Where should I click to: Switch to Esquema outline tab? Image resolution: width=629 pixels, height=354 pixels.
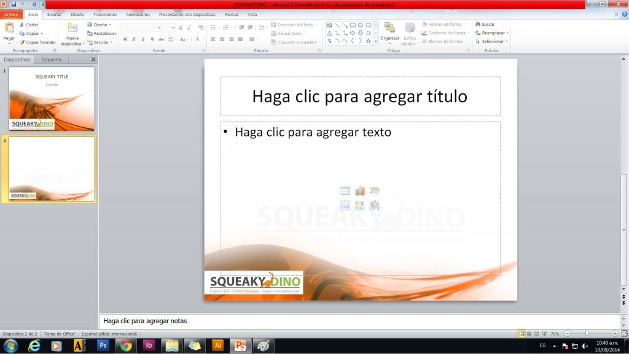click(52, 60)
